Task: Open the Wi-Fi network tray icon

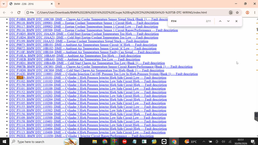Action: pos(230,141)
